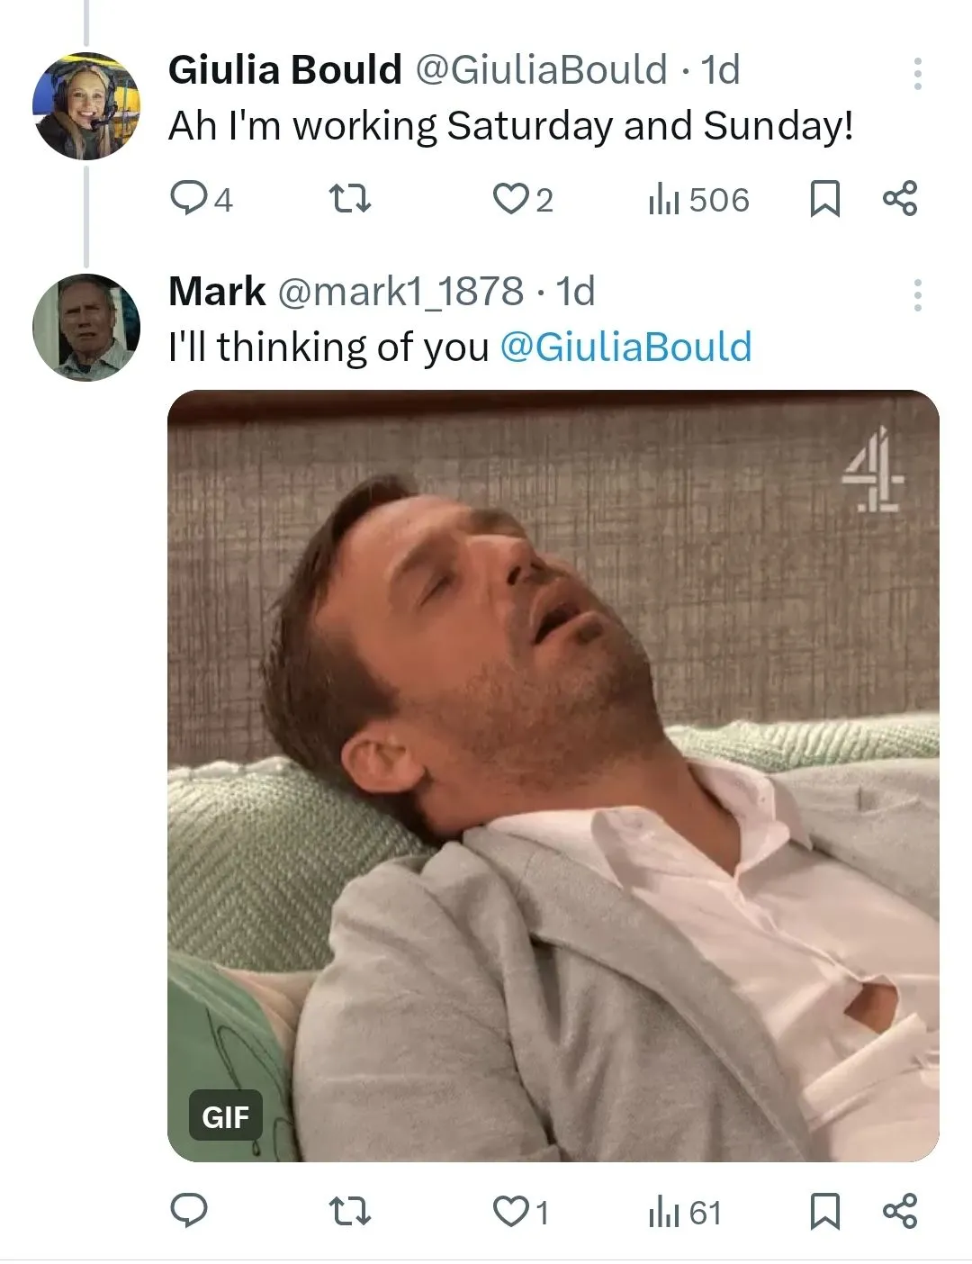Like Giulia Bould's tweet
The width and height of the screenshot is (972, 1264).
(510, 199)
